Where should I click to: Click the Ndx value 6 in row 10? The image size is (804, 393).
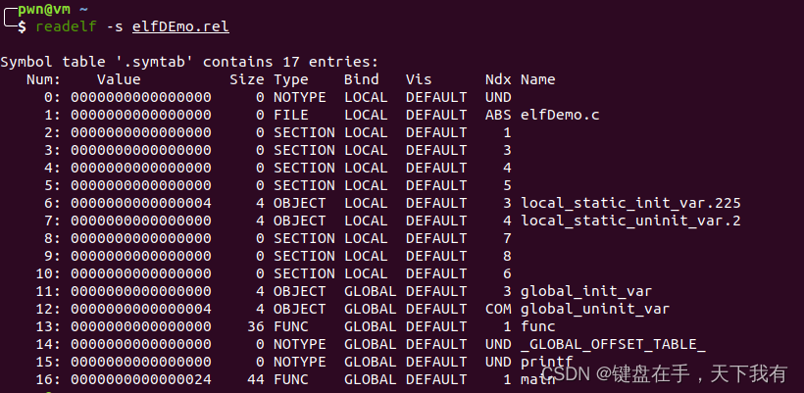[507, 273]
